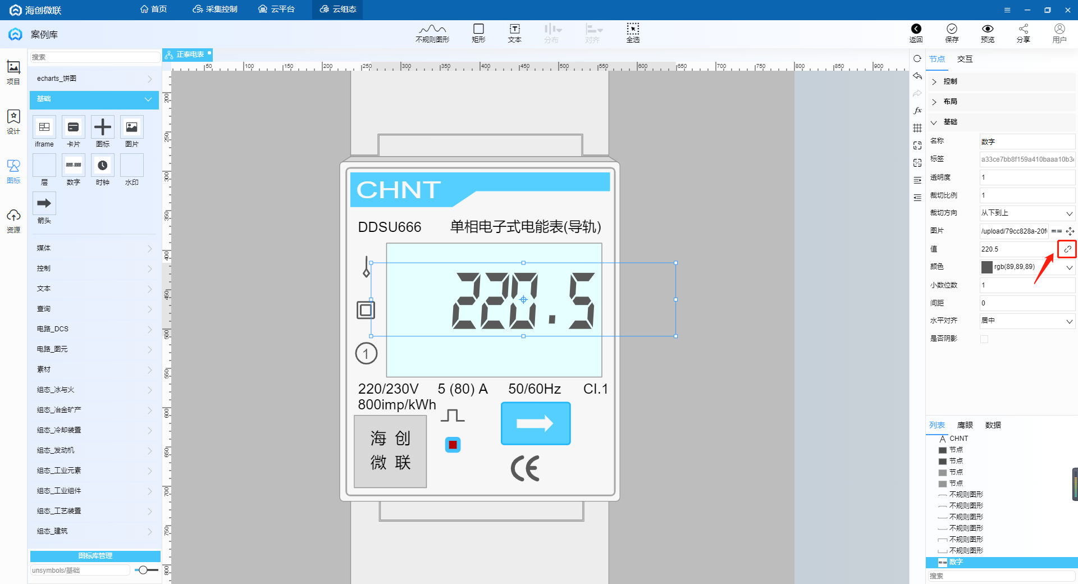This screenshot has height=584, width=1078.
Task: Click the rgb(89,89,89) color swatch
Action: coord(986,267)
